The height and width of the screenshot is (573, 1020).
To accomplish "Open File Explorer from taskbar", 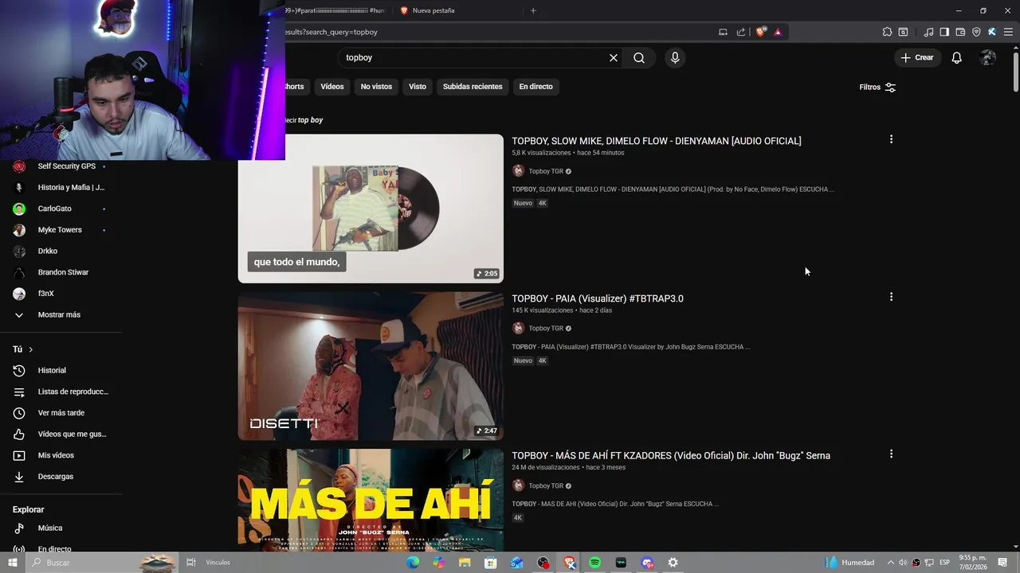I will (465, 563).
